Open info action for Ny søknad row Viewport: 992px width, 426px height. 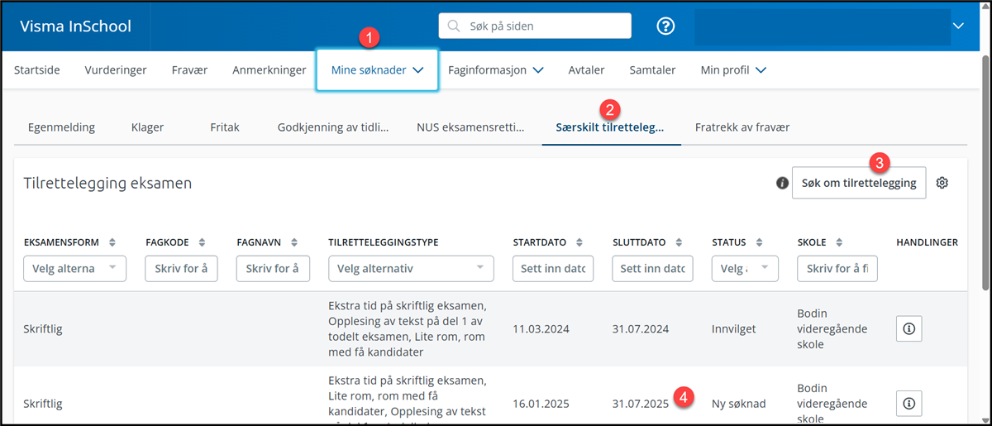[x=909, y=403]
